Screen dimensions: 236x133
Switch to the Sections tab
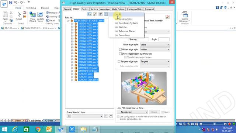pyautogui.click(x=94, y=9)
